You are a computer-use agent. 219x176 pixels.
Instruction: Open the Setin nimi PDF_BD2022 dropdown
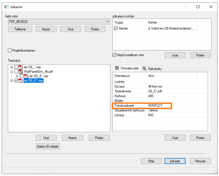click(x=108, y=22)
